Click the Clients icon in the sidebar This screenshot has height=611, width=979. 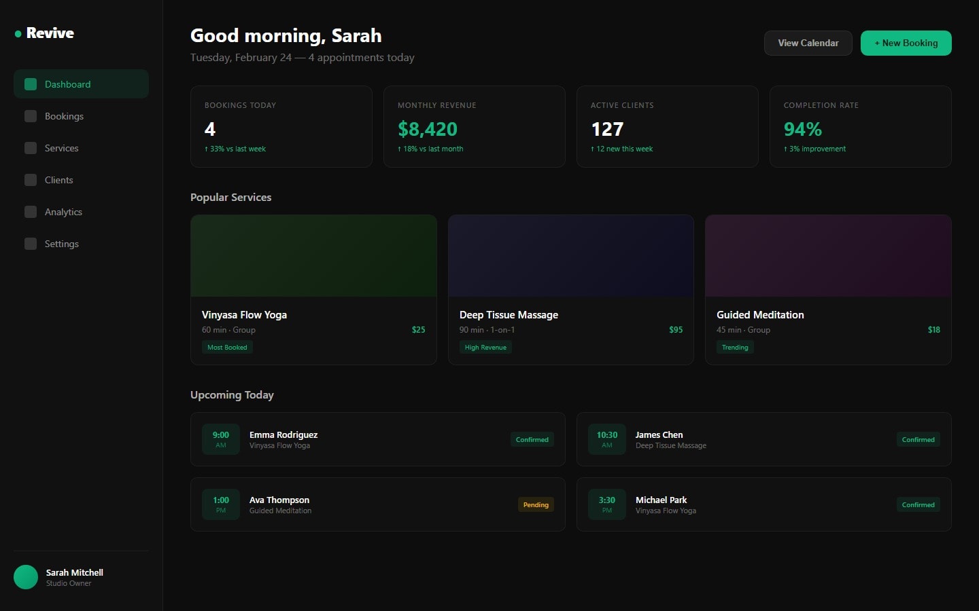click(31, 180)
